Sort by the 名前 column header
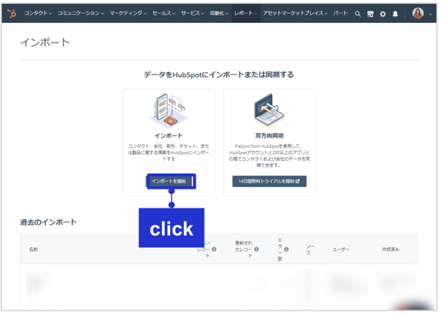Screen dimensions: 442x316 click(33, 250)
